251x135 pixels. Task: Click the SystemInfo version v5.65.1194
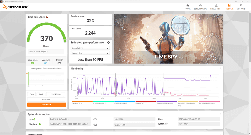tap(199, 124)
